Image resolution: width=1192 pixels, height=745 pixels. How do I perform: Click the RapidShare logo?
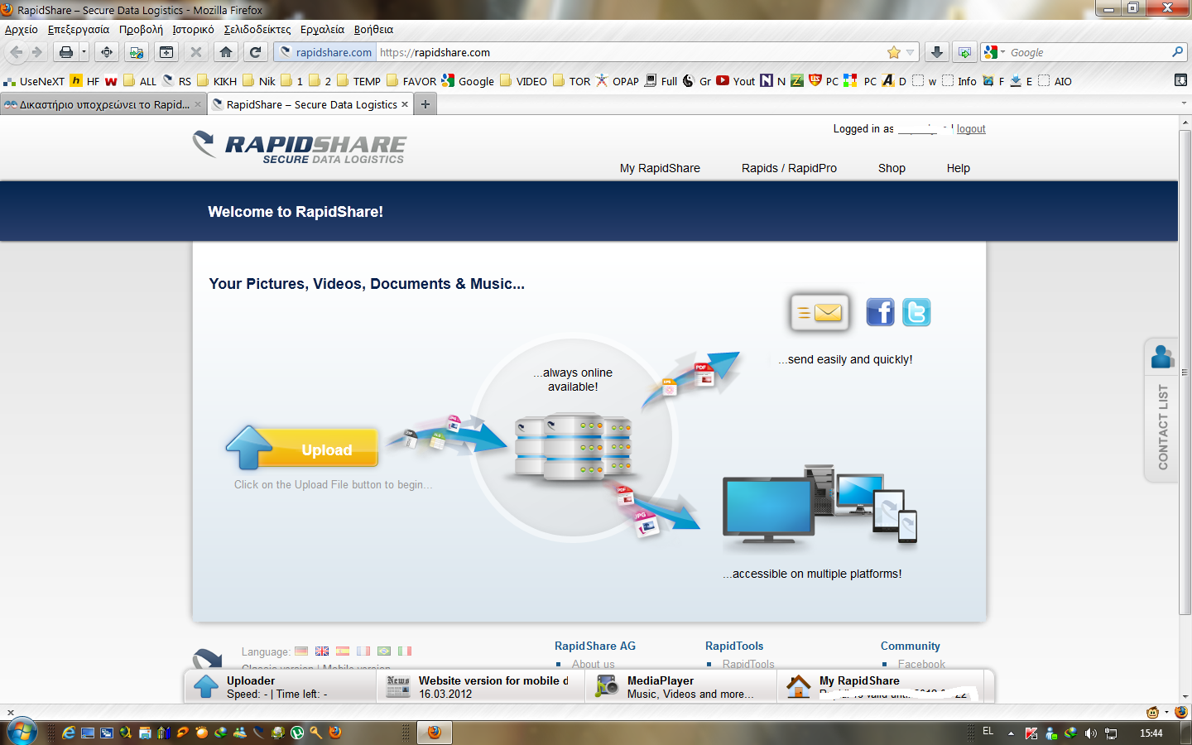(x=299, y=147)
